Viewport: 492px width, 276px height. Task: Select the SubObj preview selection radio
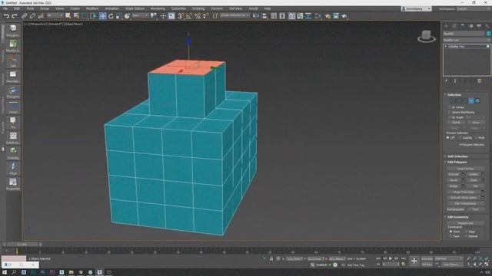460,138
